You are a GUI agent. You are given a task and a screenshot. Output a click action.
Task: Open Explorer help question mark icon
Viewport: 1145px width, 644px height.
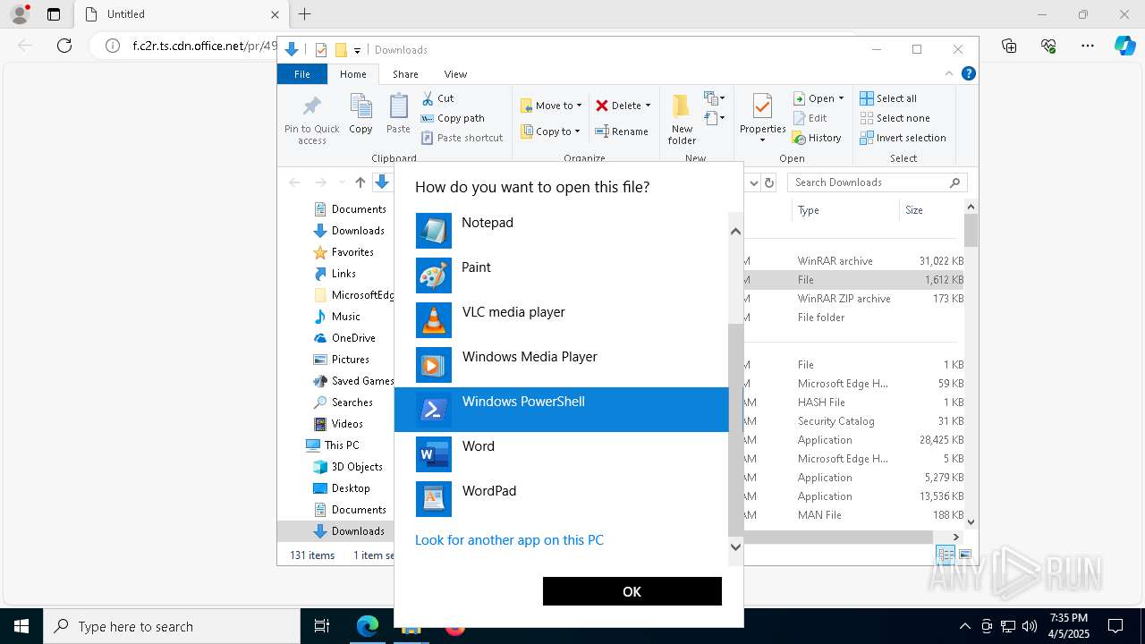tap(968, 74)
